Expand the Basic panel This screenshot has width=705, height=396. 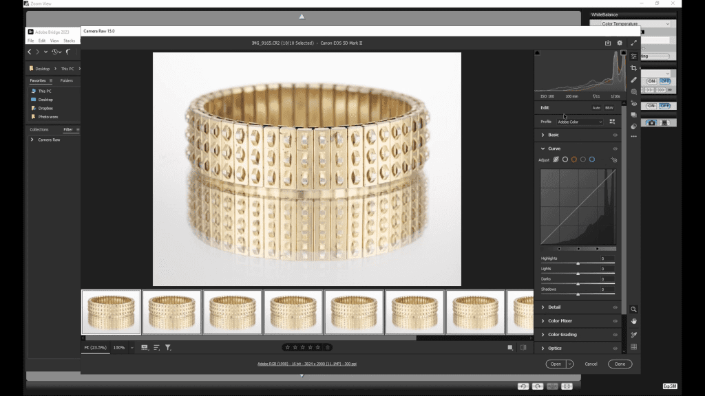point(543,135)
